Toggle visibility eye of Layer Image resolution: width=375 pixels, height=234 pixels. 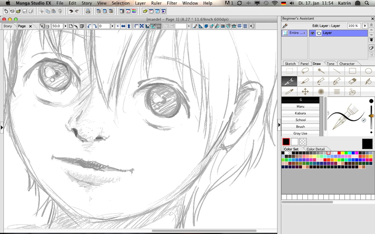point(313,33)
